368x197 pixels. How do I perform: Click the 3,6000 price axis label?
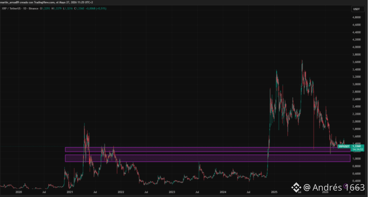coord(357,62)
